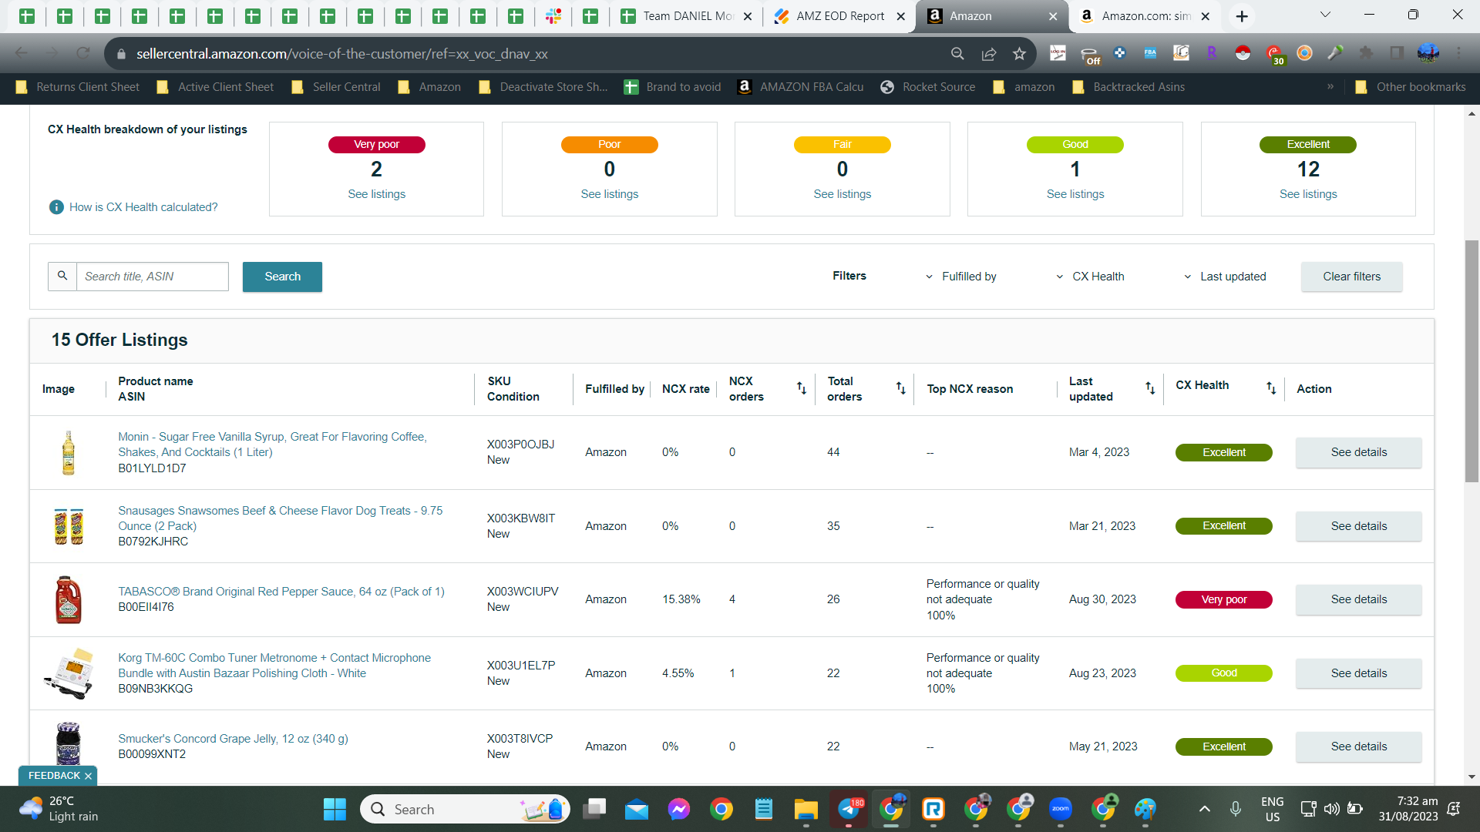Open a new browser tab
1480x832 pixels.
[1242, 16]
